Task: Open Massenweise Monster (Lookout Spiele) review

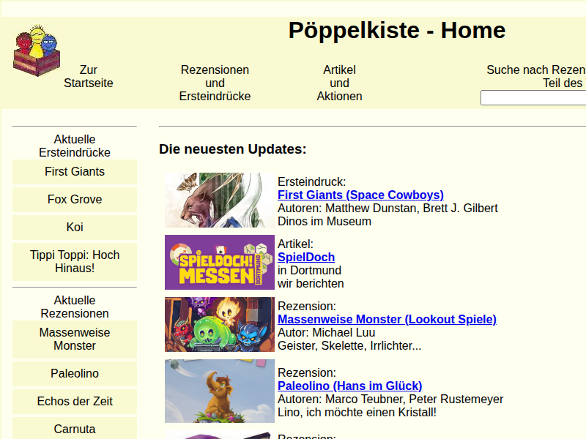Action: 387,319
